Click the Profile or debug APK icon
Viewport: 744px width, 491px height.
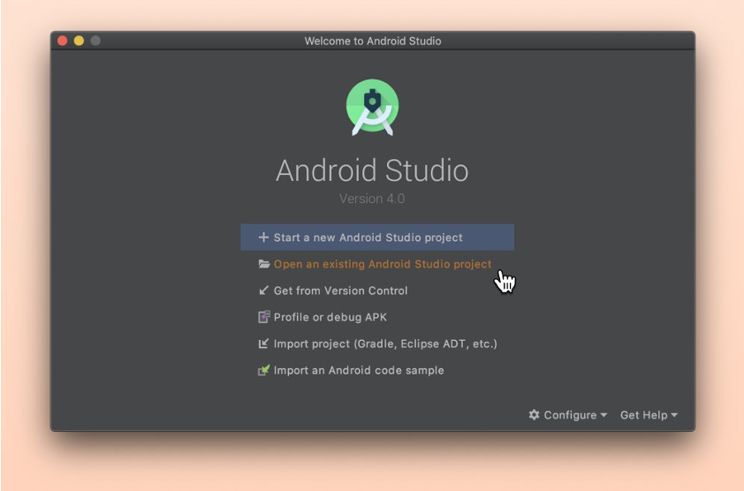point(264,317)
